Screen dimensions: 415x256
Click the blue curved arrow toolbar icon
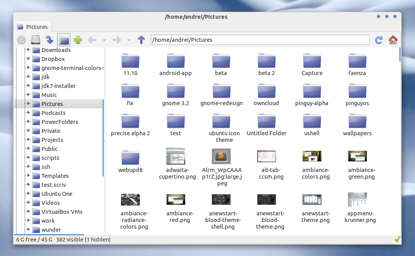click(x=50, y=39)
